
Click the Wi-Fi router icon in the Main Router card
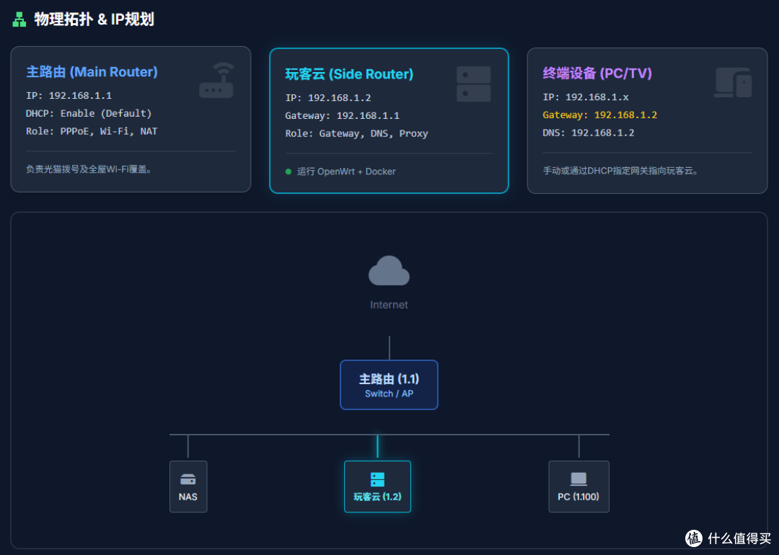217,80
